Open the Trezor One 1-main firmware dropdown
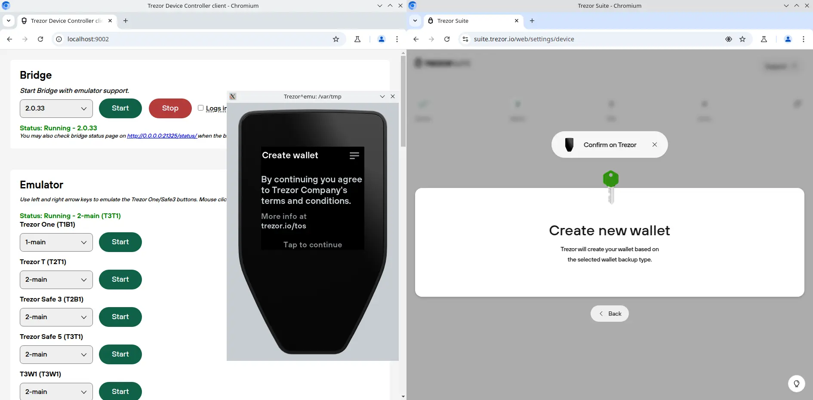 [56, 242]
